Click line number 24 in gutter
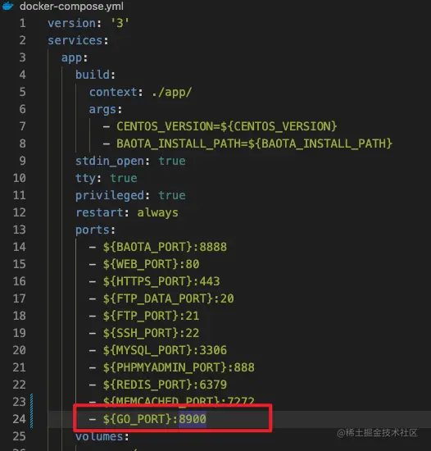Image resolution: width=431 pixels, height=451 pixels. click(19, 419)
